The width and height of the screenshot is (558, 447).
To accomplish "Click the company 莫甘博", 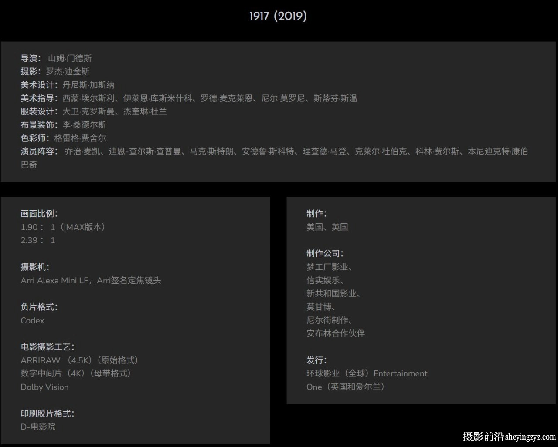I will [x=319, y=307].
